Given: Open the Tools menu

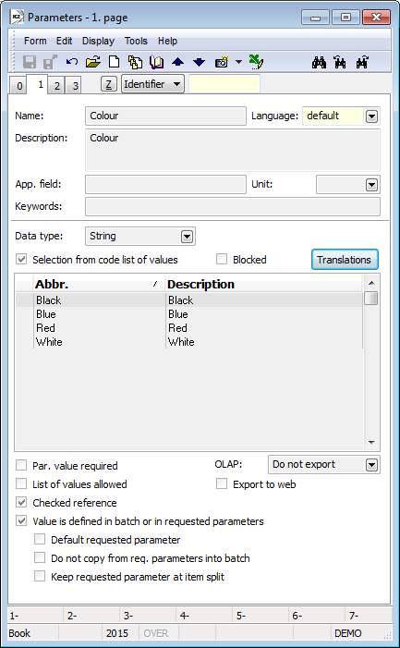Looking at the screenshot, I should coord(136,41).
